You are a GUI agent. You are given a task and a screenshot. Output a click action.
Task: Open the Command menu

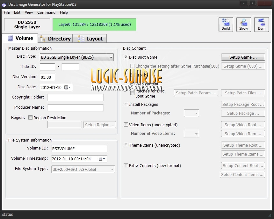pyautogui.click(x=46, y=12)
